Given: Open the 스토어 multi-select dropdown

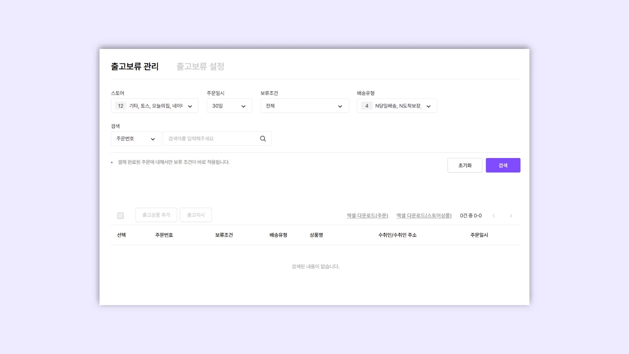Looking at the screenshot, I should pyautogui.click(x=154, y=106).
